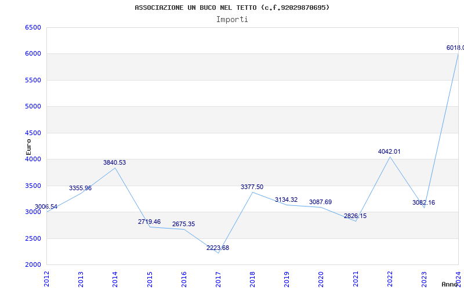The width and height of the screenshot is (464, 290).
Task: Click the Euro axis label
Action: click(28, 147)
